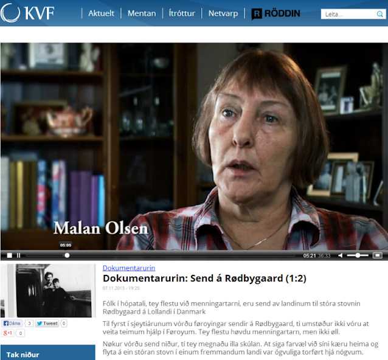388x360 pixels.
Task: Pause the documentary video
Action: [x=19, y=255]
